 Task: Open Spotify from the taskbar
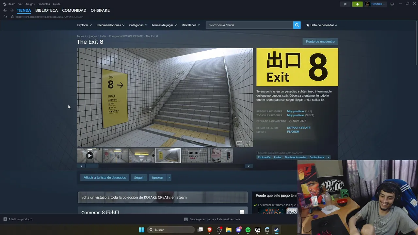tap(248, 230)
